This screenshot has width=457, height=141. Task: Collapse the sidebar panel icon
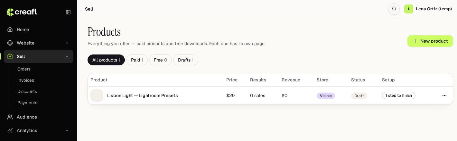pyautogui.click(x=68, y=12)
